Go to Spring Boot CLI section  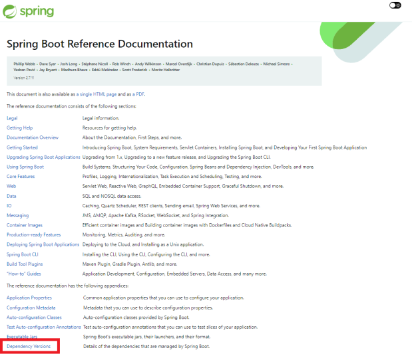point(23,254)
